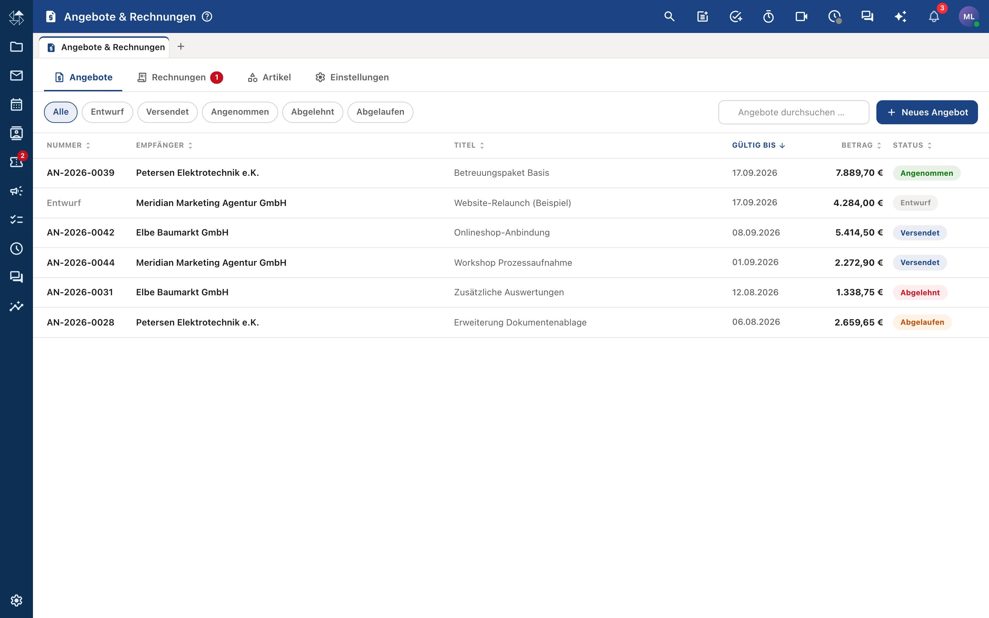Click the date 08.09.2026

click(x=756, y=232)
